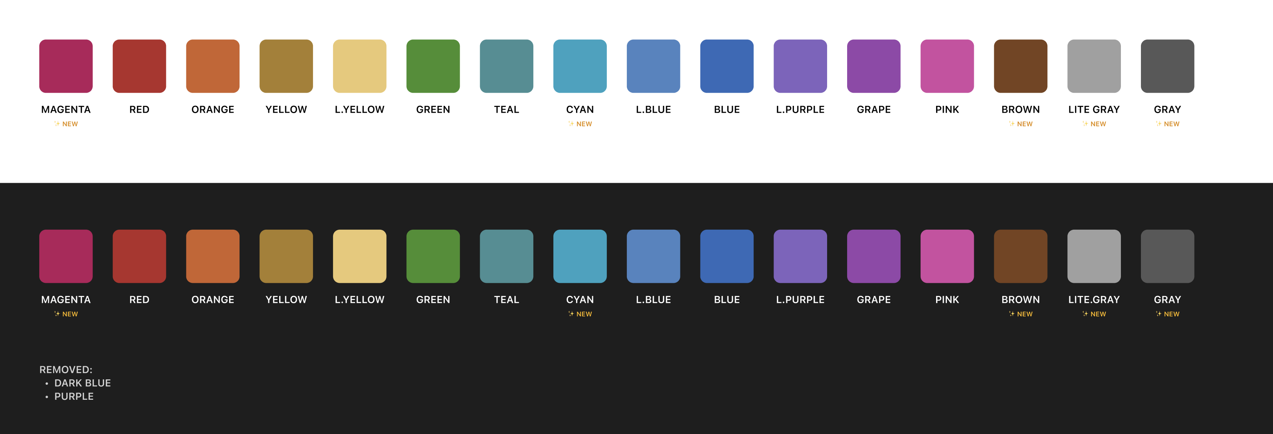Select the LITE.GRAY swatch on the dark background

click(1094, 256)
